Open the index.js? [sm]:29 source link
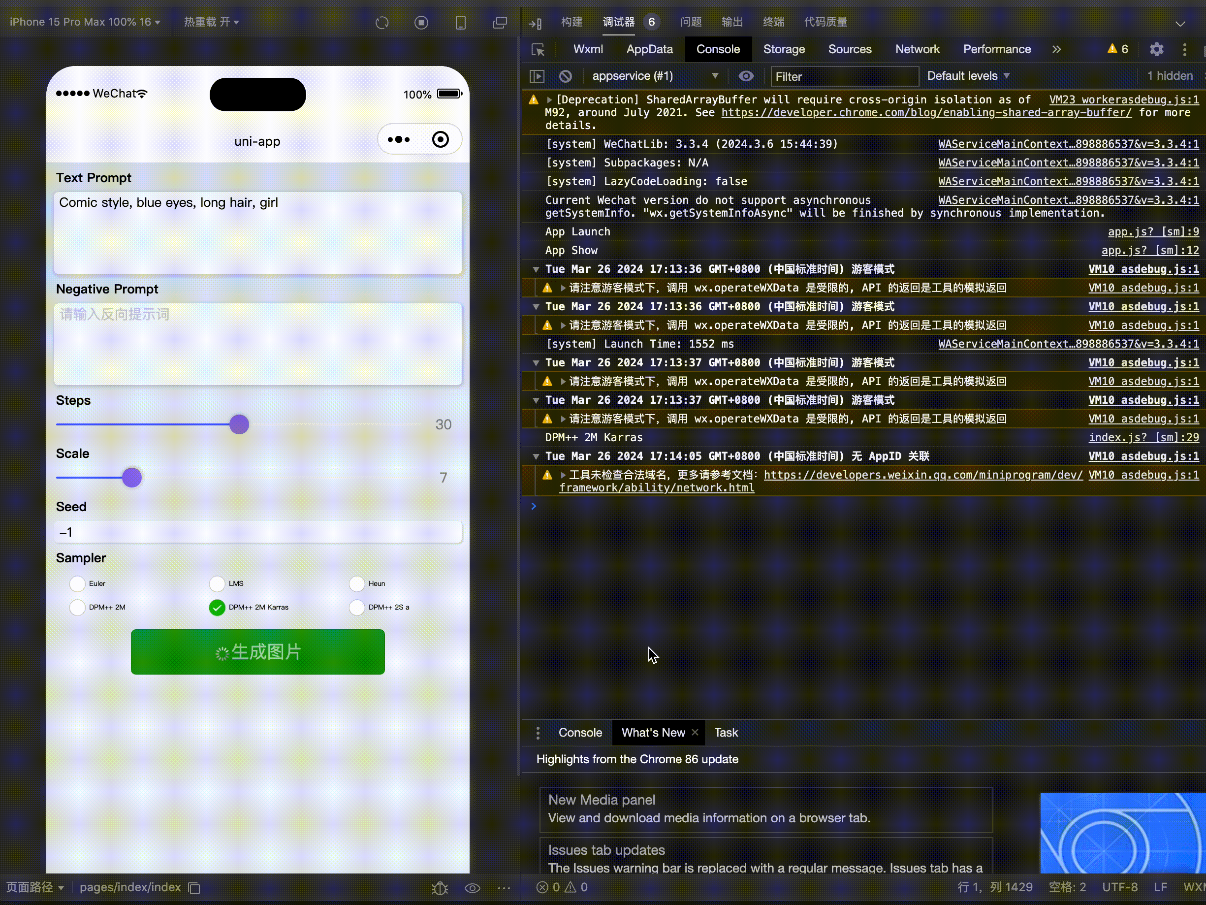Screen dimensions: 1206x905 (1143, 438)
